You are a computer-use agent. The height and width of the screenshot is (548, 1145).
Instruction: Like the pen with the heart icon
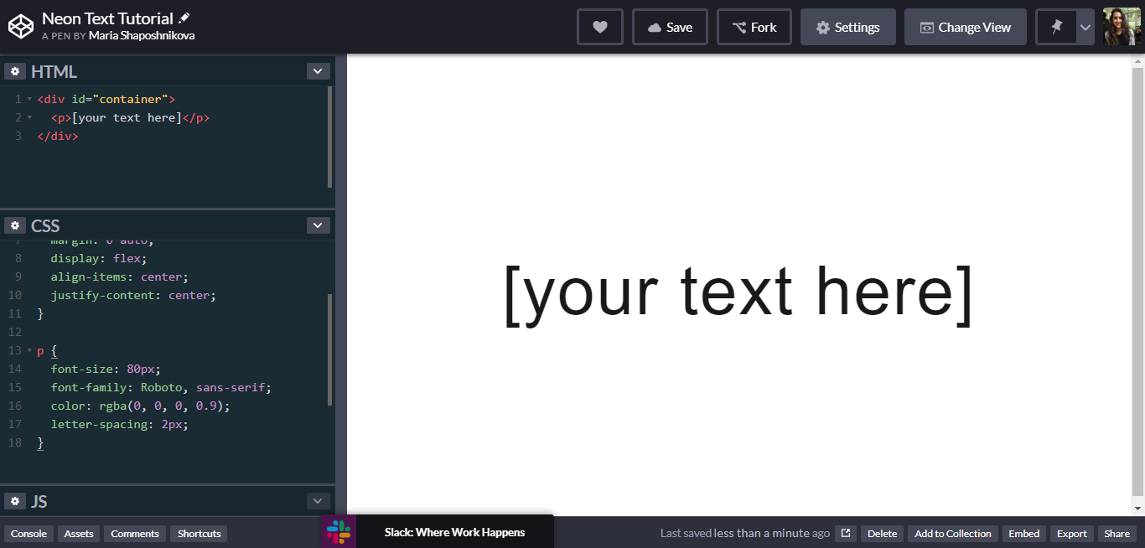point(599,27)
